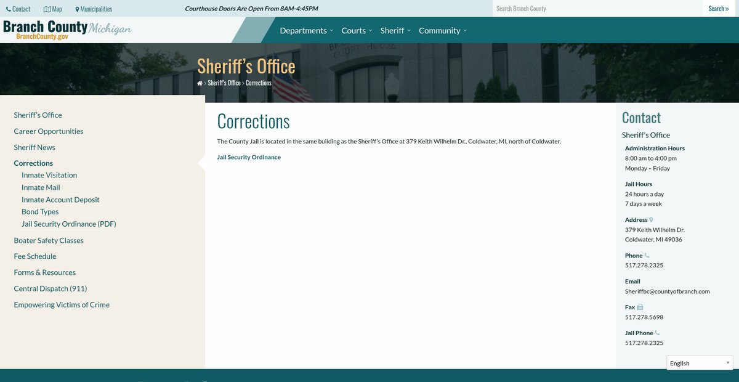Click the home icon in breadcrumb
Viewport: 739px width, 382px height.
point(200,83)
